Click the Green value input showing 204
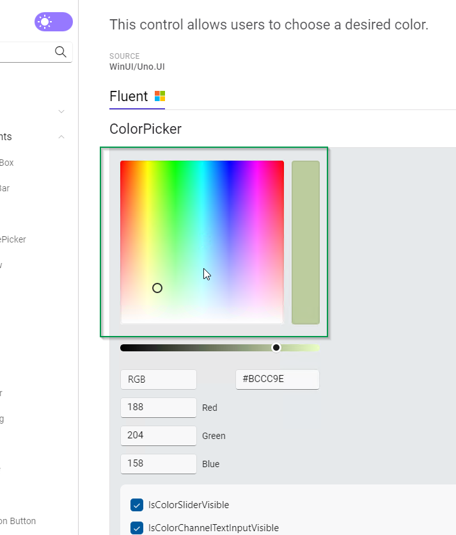 pyautogui.click(x=158, y=435)
